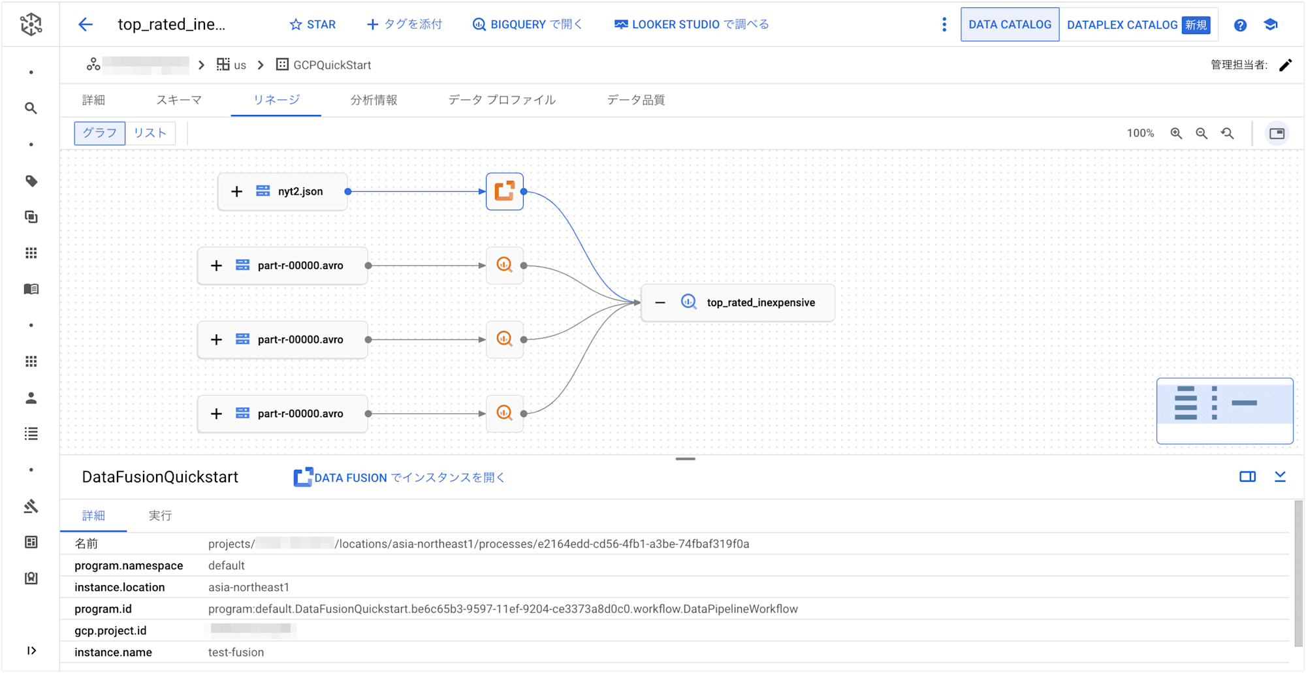Open the データ プロファイル tab
This screenshot has width=1306, height=673.
pyautogui.click(x=502, y=100)
